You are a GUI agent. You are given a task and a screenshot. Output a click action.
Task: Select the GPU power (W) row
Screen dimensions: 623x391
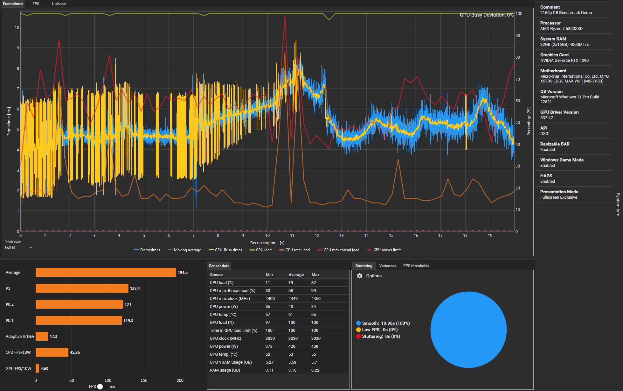tap(278, 346)
